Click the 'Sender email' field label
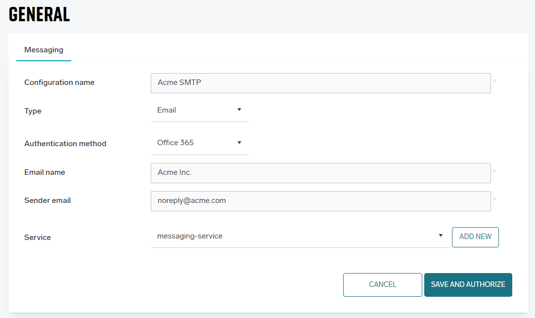The image size is (535, 318). tap(47, 200)
